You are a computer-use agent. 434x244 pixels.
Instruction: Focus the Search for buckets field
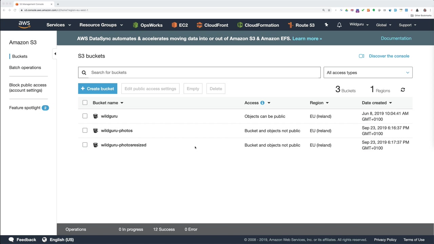pos(199,73)
